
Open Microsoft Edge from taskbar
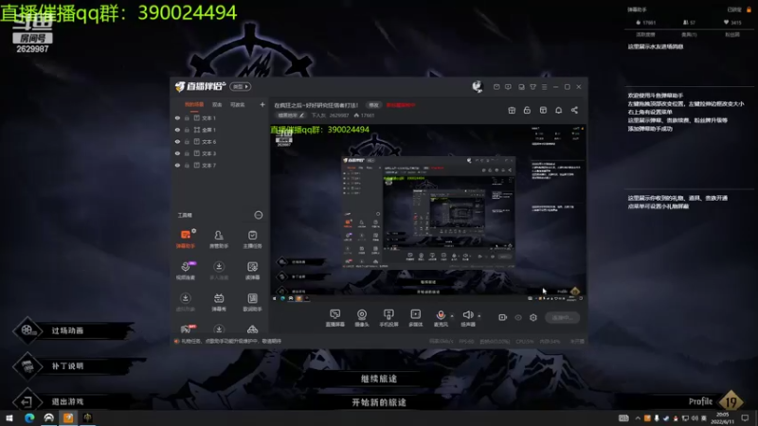pos(29,418)
